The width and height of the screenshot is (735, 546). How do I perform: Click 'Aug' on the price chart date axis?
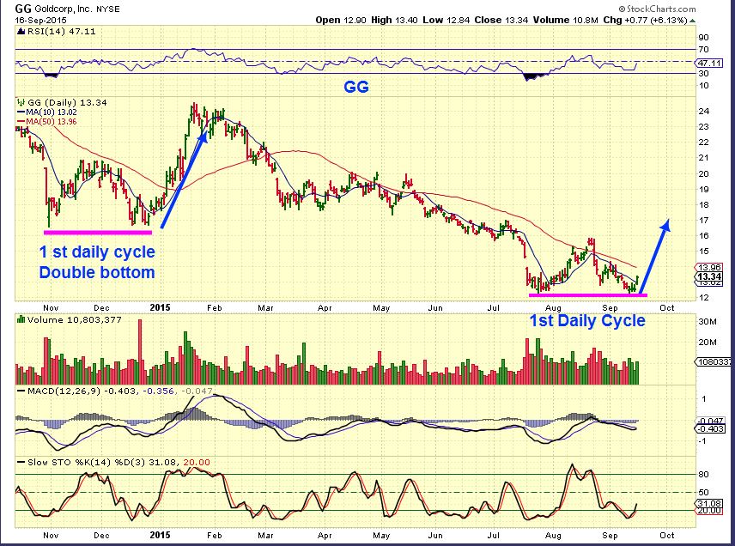coord(553,308)
